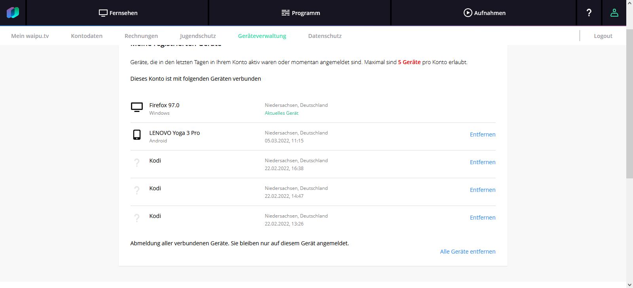Image resolution: width=633 pixels, height=288 pixels.
Task: Click the 05.03.2022, 11:15 timestamp
Action: pos(284,141)
